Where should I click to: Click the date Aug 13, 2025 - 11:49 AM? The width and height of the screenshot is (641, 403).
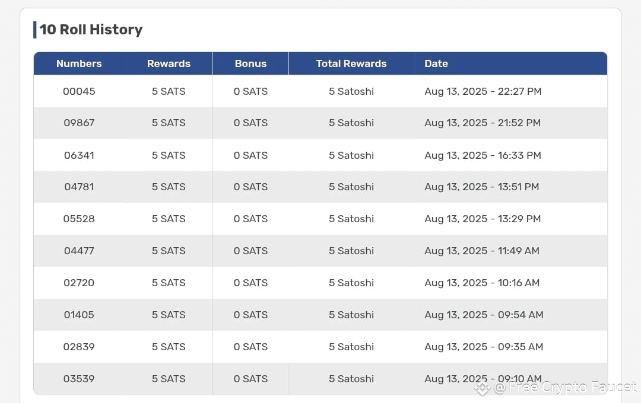tap(482, 250)
